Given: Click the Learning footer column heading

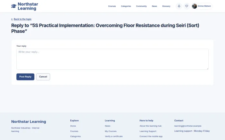Looking at the screenshot, I should click(110, 121).
